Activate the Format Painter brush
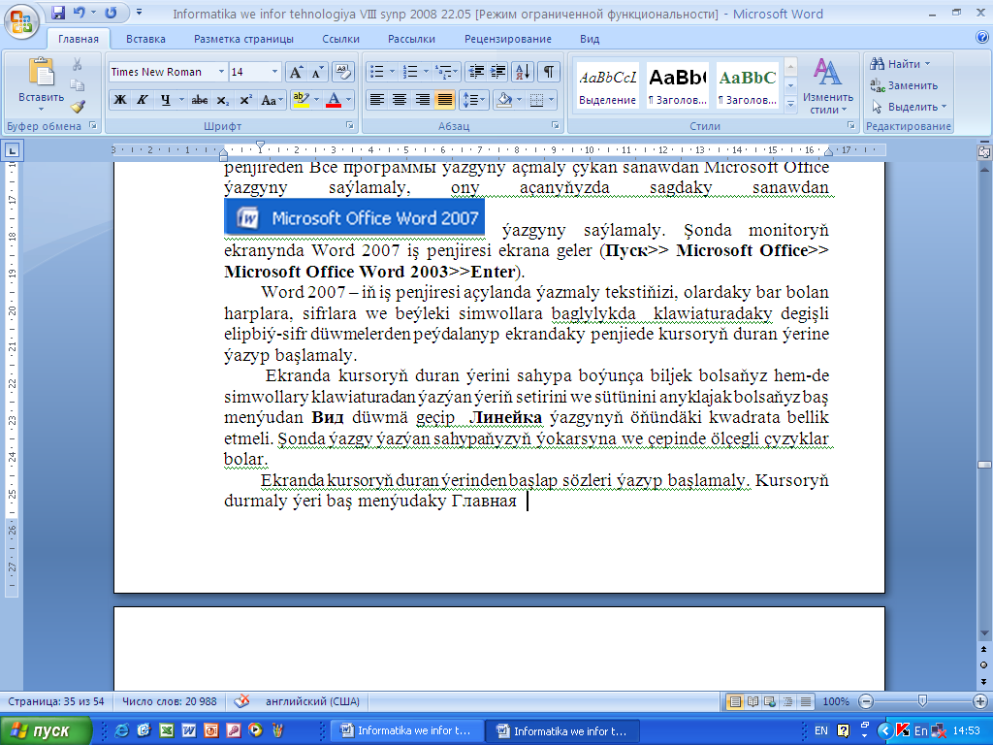 [78, 107]
